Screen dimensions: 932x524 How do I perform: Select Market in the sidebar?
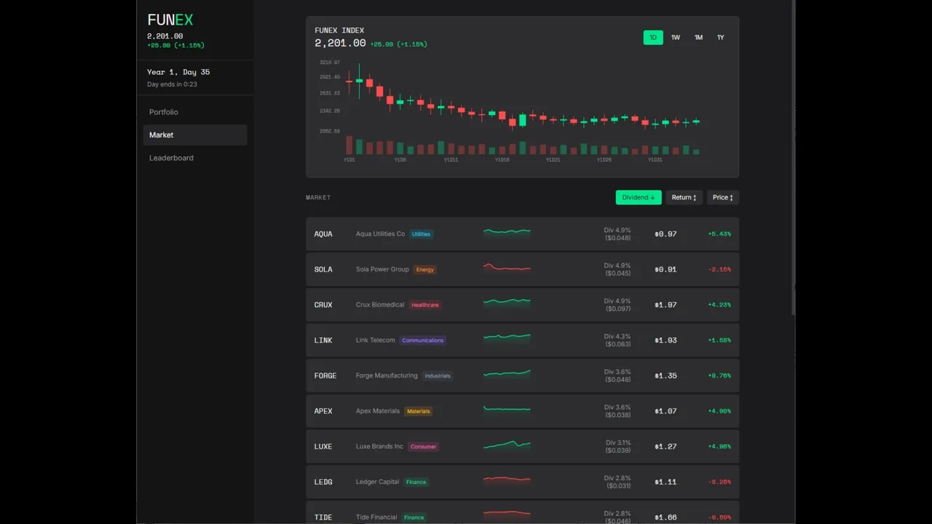pyautogui.click(x=194, y=135)
